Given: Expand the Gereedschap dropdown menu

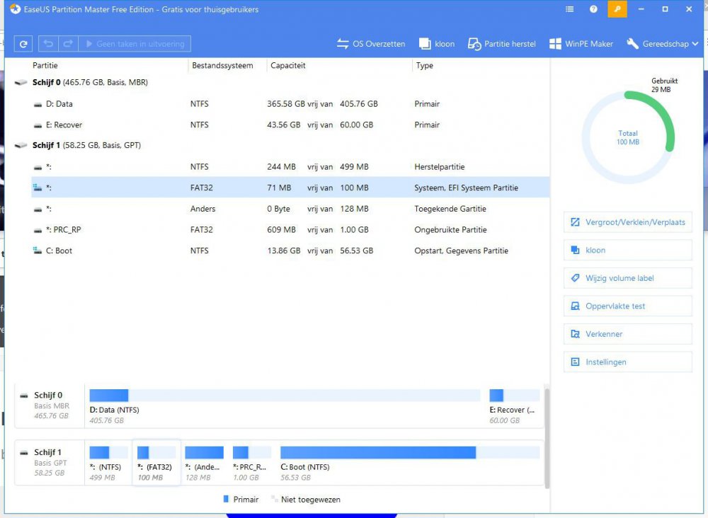Looking at the screenshot, I should pos(663,44).
